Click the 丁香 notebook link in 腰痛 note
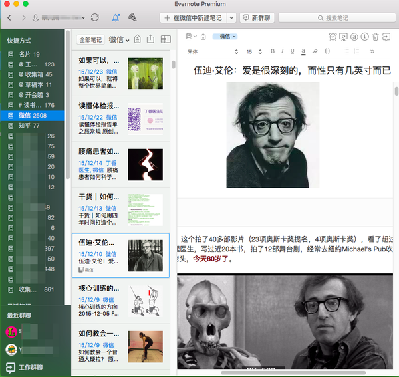Screen dimensions: 399x377 [x=111, y=163]
